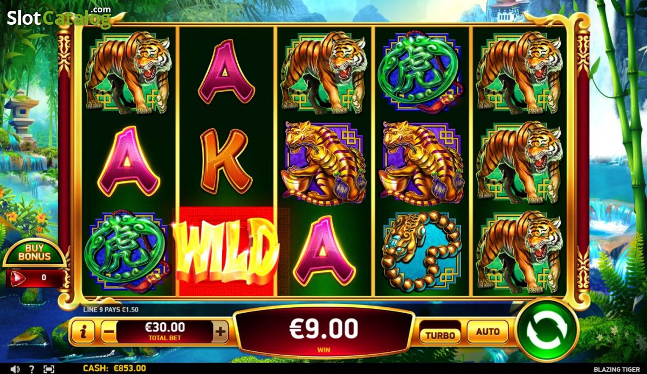Click the BUY BONUS button
The image size is (647, 374).
pyautogui.click(x=34, y=253)
